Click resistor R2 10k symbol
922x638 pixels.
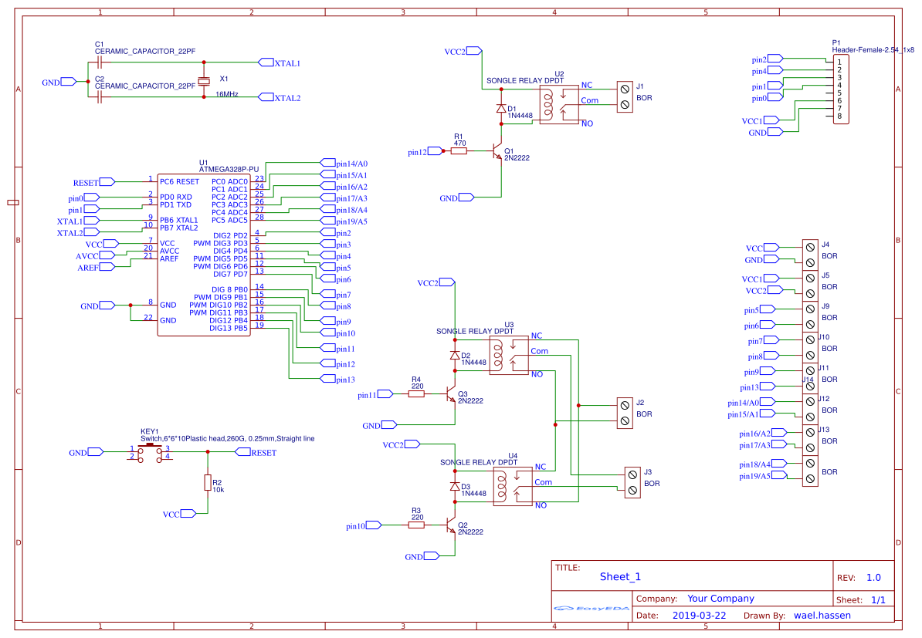[x=207, y=483]
